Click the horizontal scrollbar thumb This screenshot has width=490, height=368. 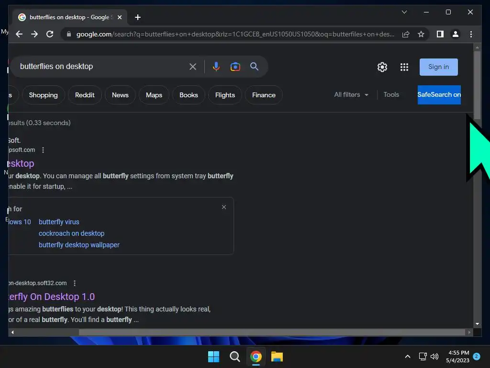(272, 333)
